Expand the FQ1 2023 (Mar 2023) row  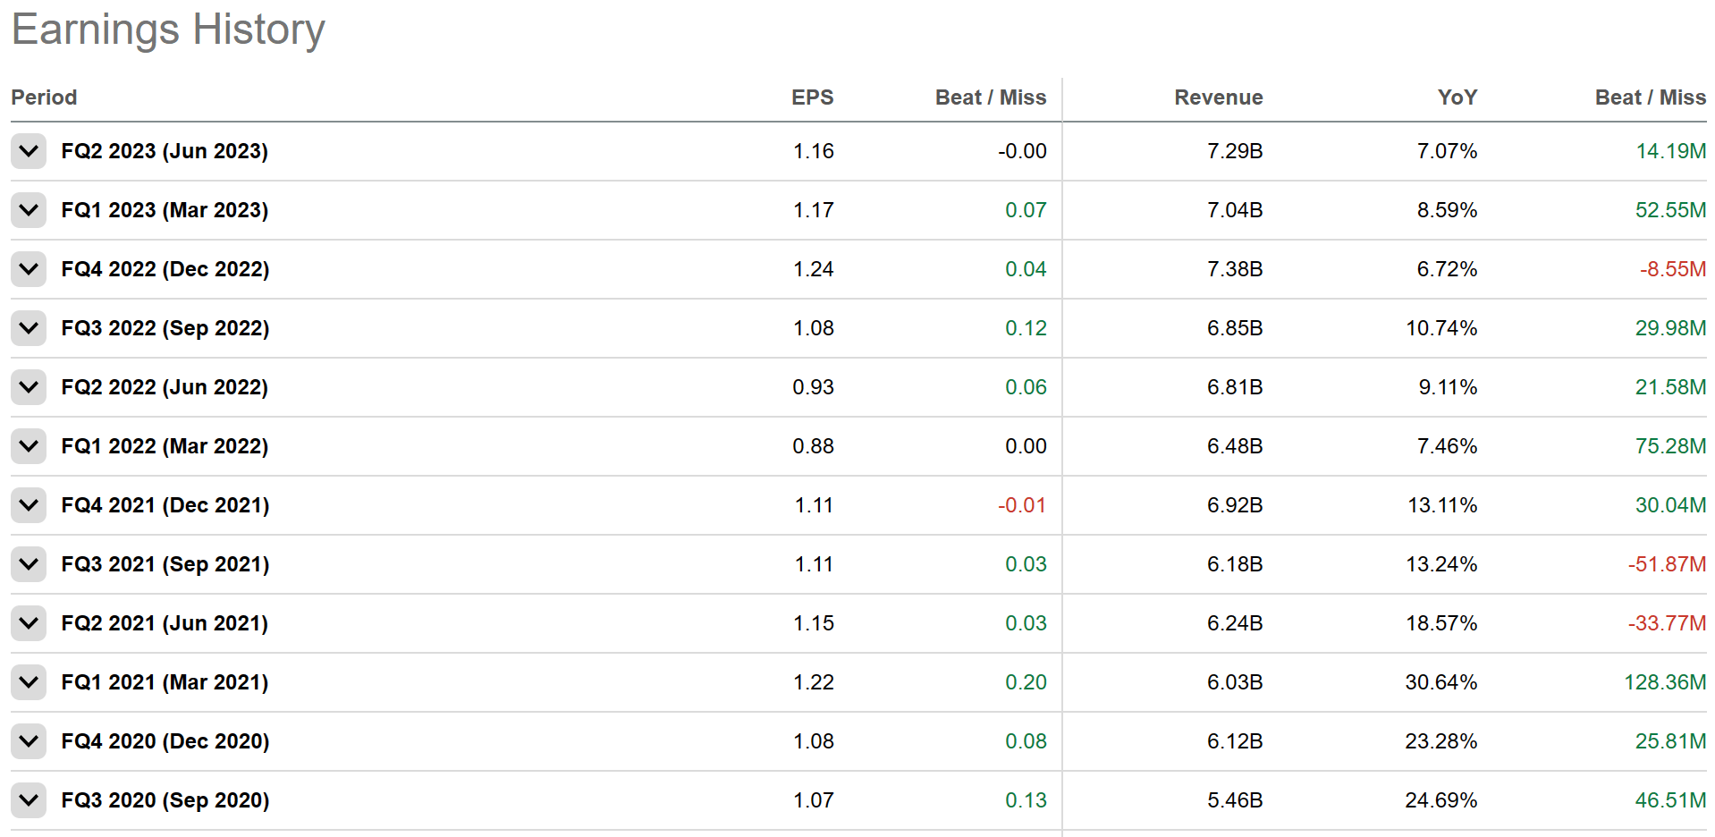coord(29,210)
